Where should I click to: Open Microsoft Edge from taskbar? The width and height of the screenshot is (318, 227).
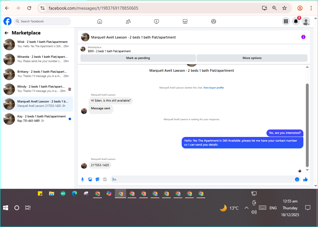pyautogui.click(x=75, y=193)
